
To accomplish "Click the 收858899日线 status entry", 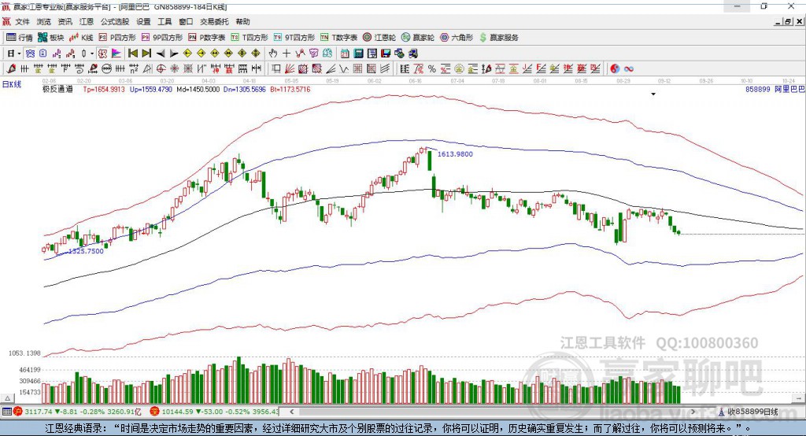I will click(749, 412).
